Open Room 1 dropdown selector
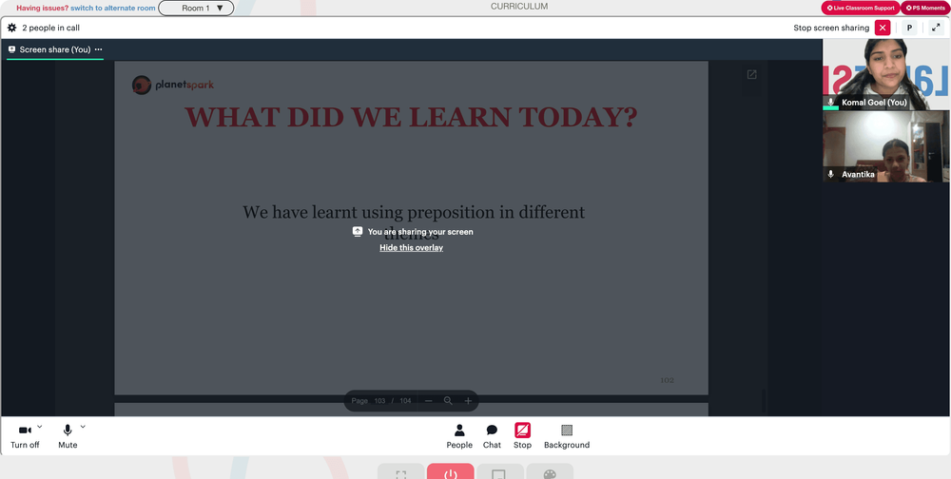The height and width of the screenshot is (479, 951). [x=196, y=9]
